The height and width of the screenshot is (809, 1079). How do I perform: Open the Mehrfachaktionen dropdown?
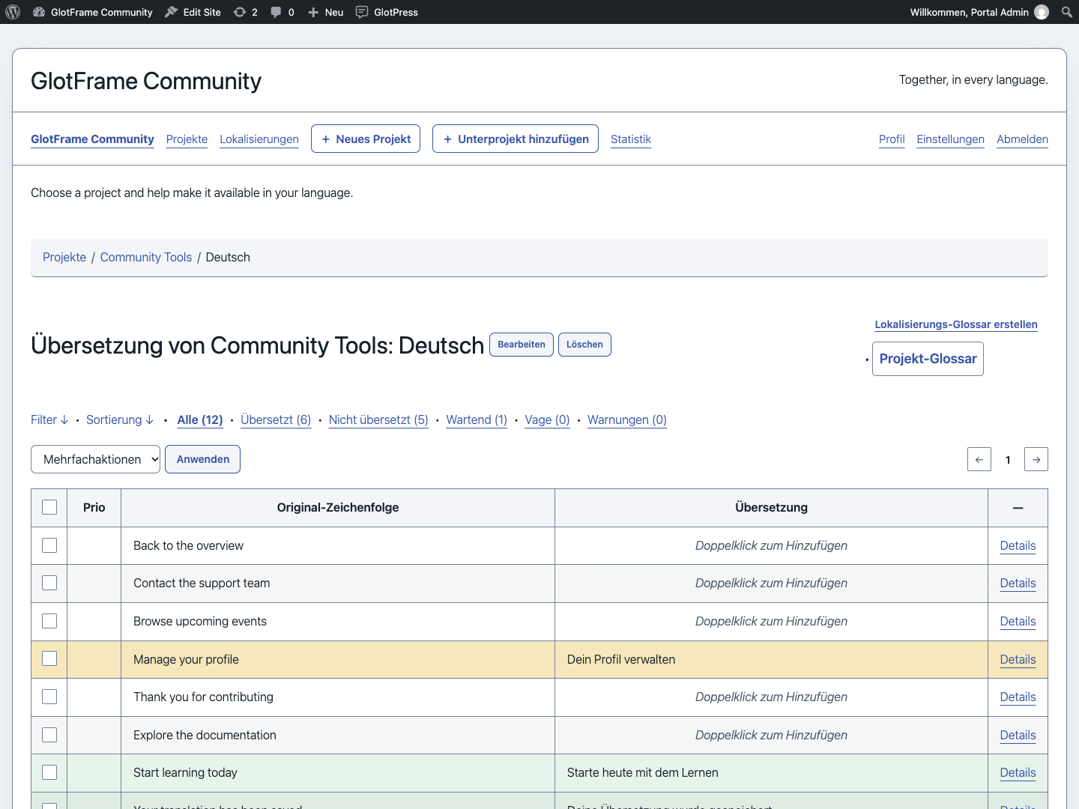[x=95, y=459]
